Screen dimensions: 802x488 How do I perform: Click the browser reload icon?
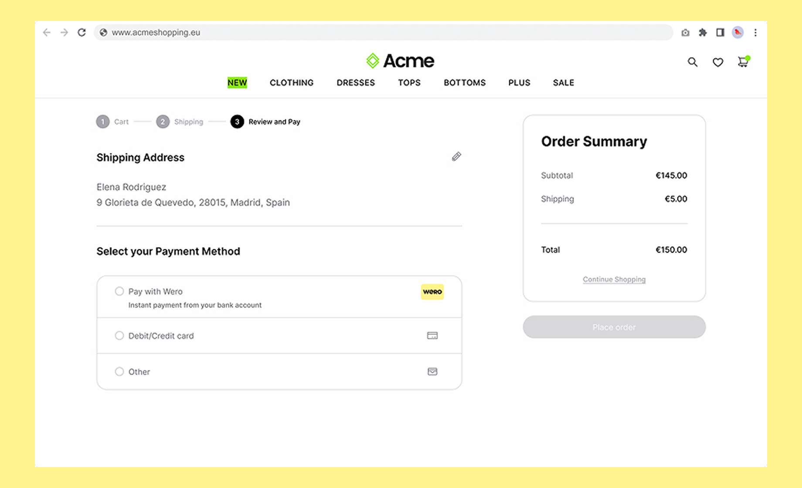82,33
